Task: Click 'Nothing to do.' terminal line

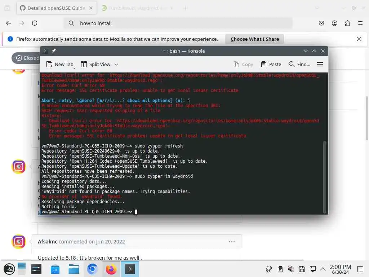Action: pos(59,207)
